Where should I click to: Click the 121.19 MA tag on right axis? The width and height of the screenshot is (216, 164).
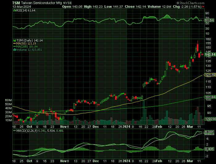210,75
